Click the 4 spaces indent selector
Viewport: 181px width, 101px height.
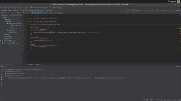click(x=159, y=100)
